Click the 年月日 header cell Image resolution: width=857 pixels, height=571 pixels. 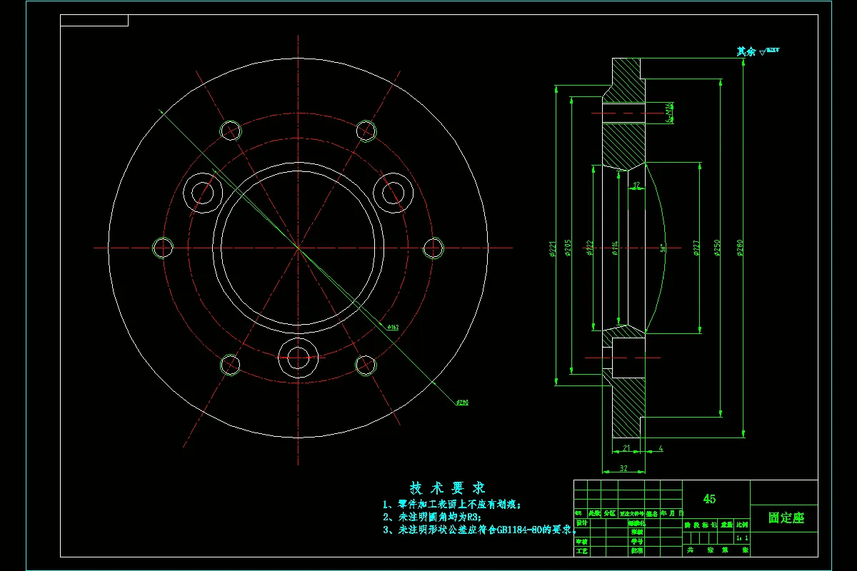(672, 513)
